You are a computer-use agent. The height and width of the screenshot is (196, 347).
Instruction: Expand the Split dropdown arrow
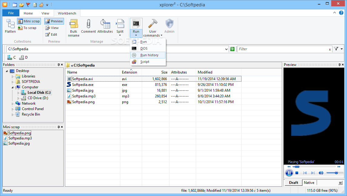[120, 35]
